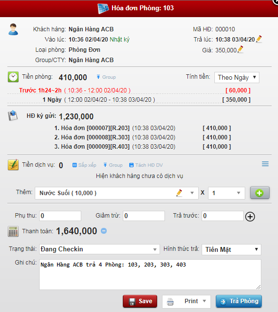Open the Nhật ký log link
Screen dimensions: 278x312
pos(119,40)
